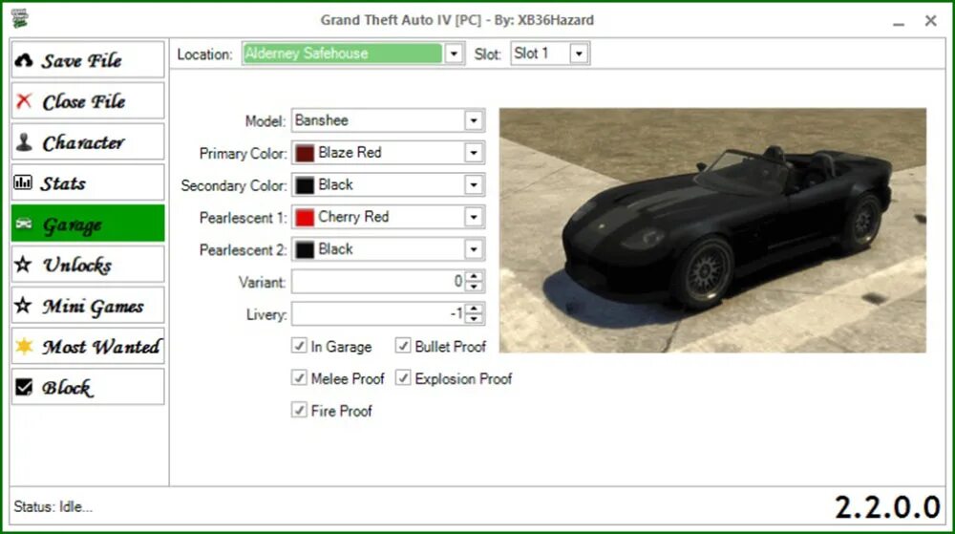
Task: Click the red X icon beside Close File
Action: pyautogui.click(x=24, y=101)
